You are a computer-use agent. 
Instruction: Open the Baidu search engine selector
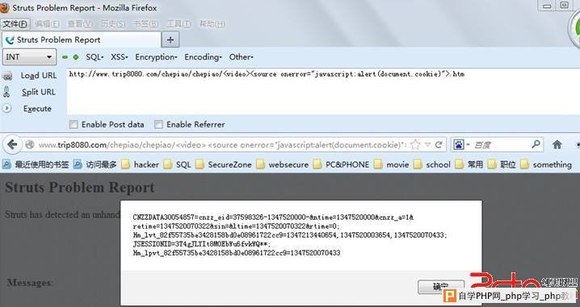461,145
